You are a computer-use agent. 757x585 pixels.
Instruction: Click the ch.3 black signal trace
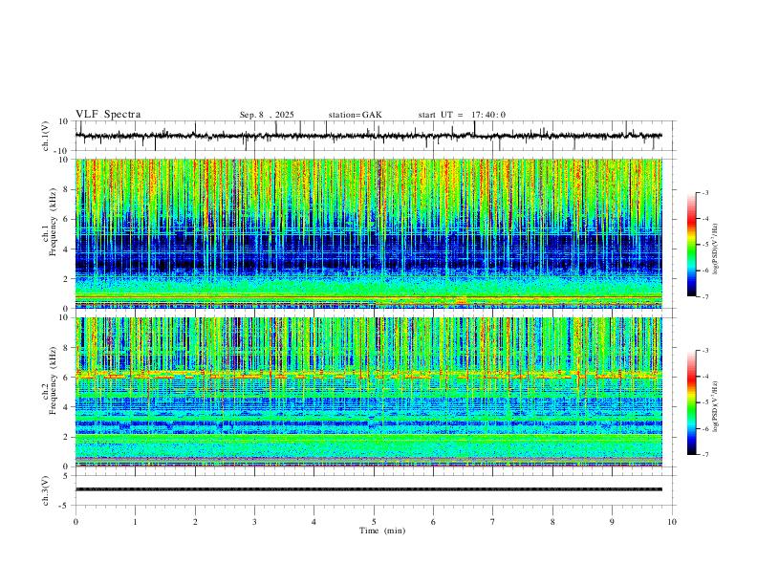coord(369,489)
